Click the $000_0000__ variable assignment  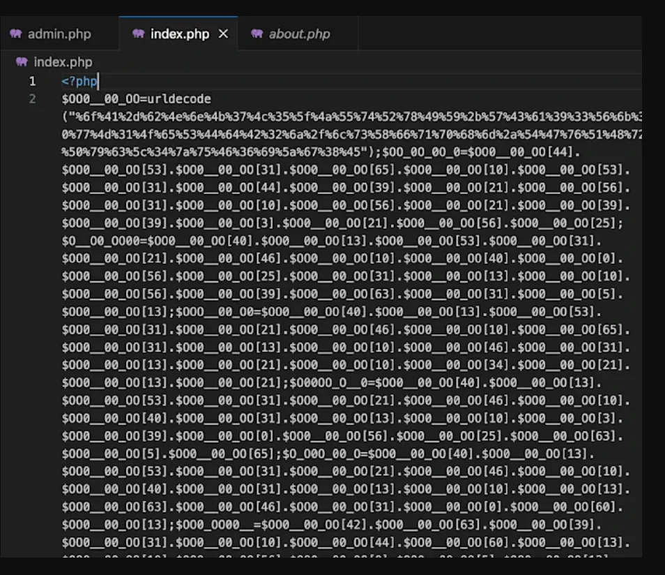[215, 525]
